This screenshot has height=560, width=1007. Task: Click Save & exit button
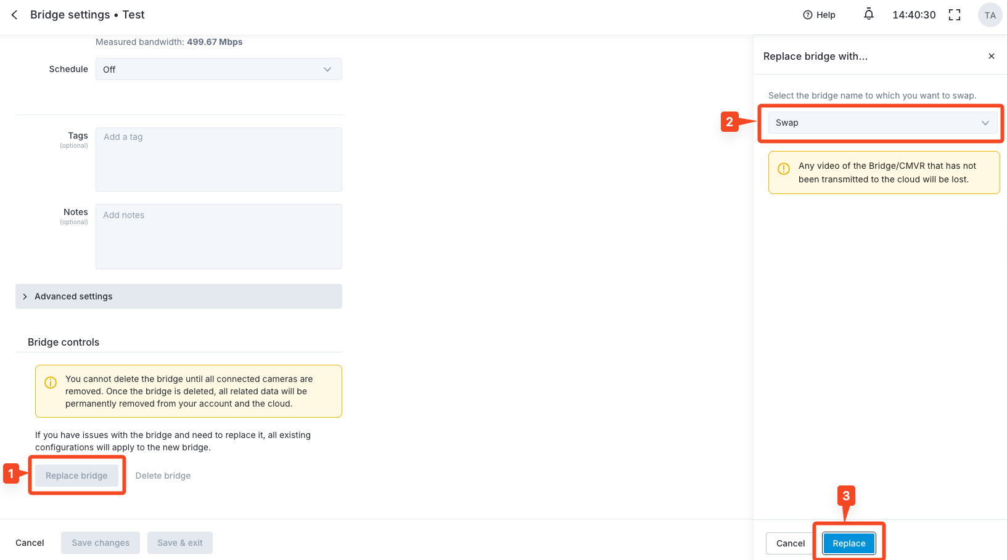[x=179, y=543]
